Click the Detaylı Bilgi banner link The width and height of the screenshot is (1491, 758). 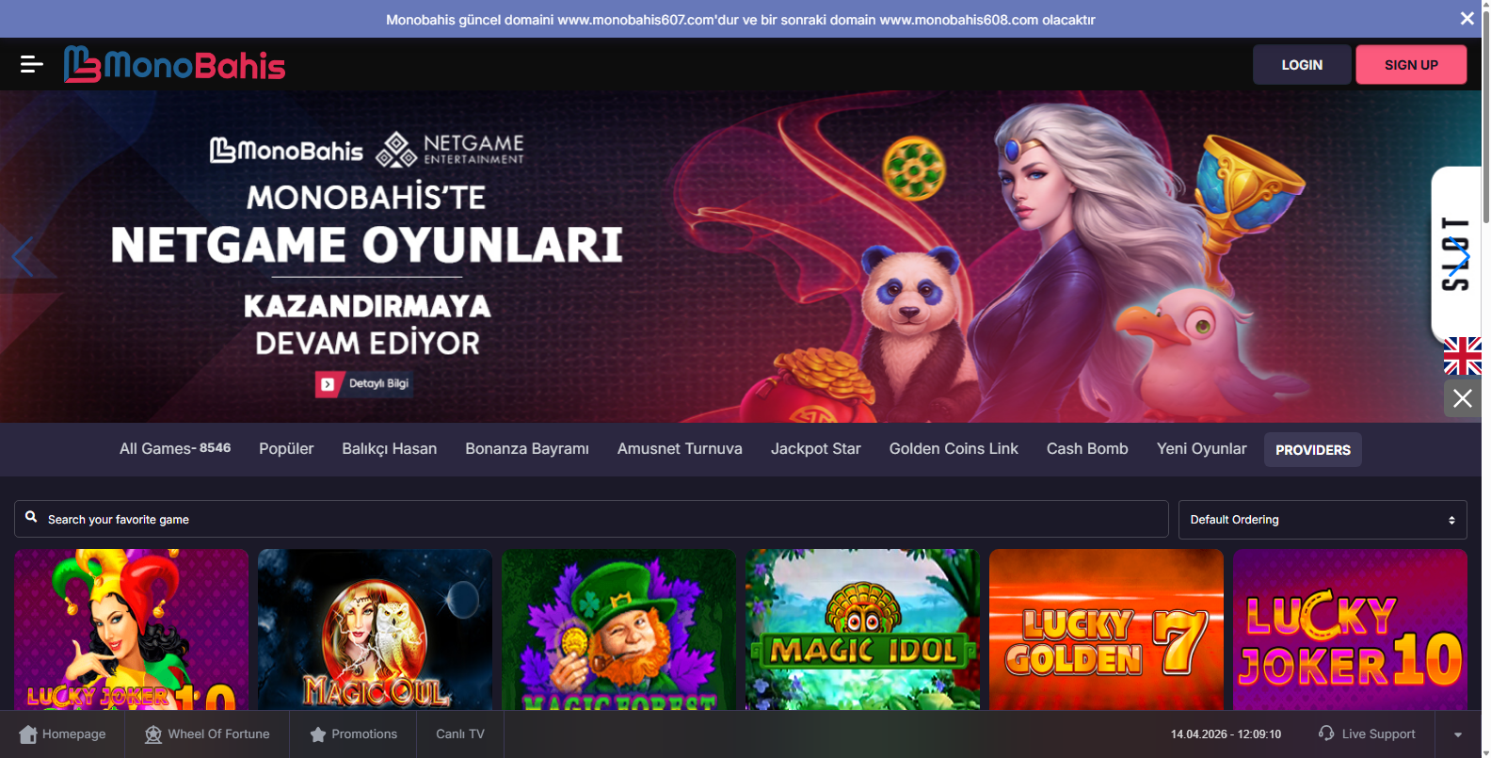(365, 384)
